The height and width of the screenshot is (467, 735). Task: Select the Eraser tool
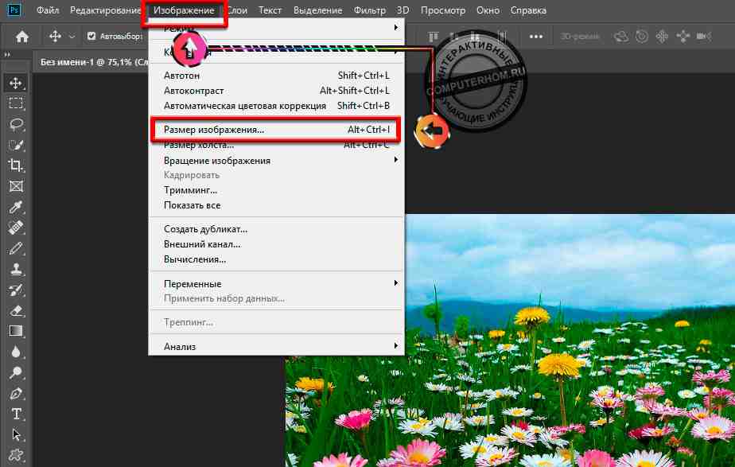point(15,310)
